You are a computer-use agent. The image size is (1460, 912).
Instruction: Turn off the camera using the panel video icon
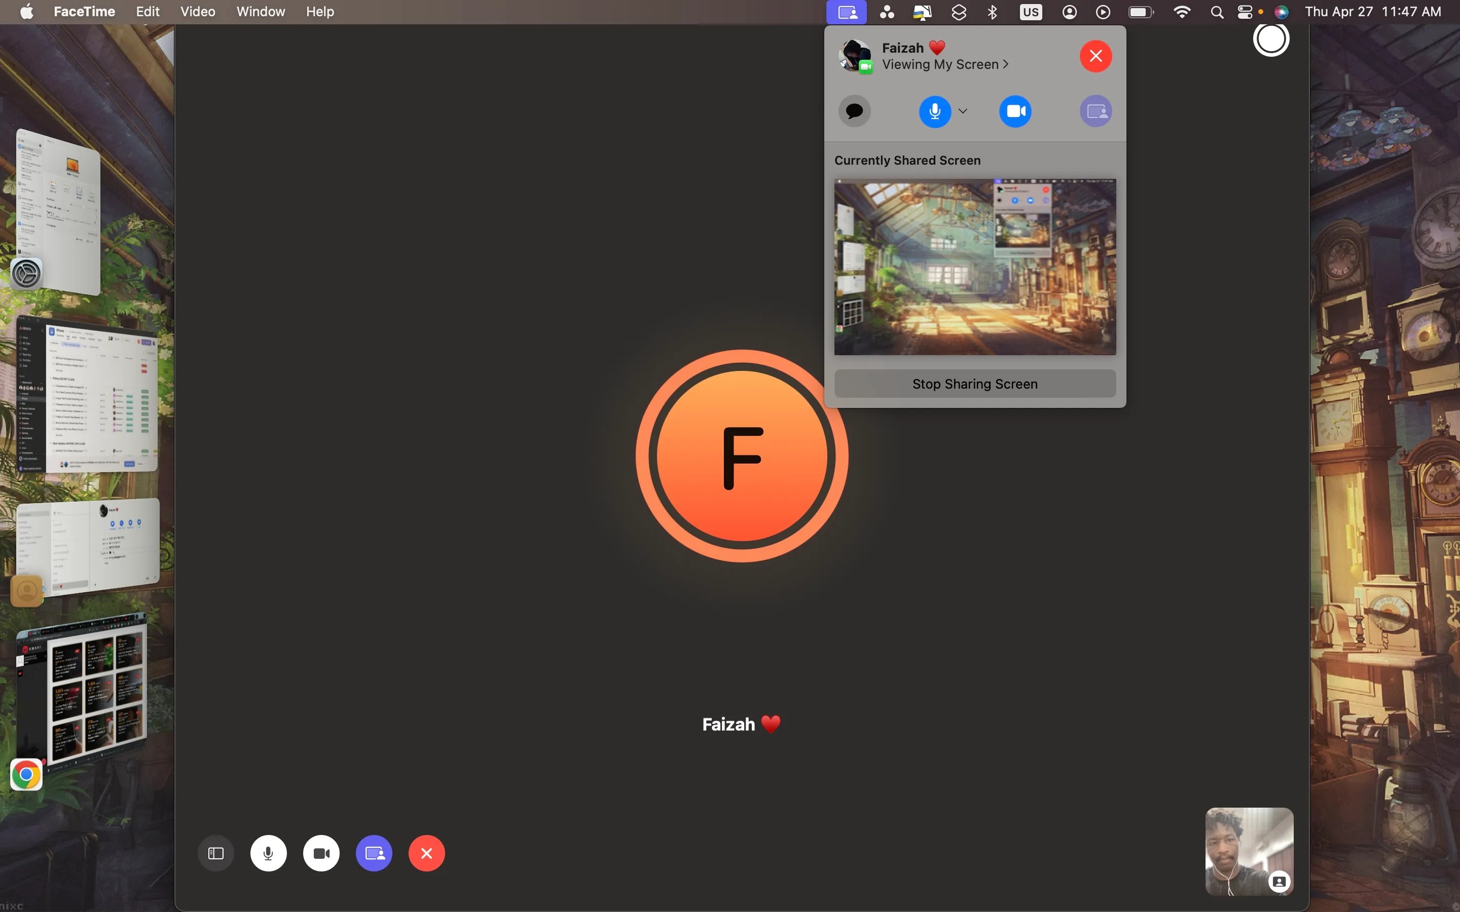1015,111
